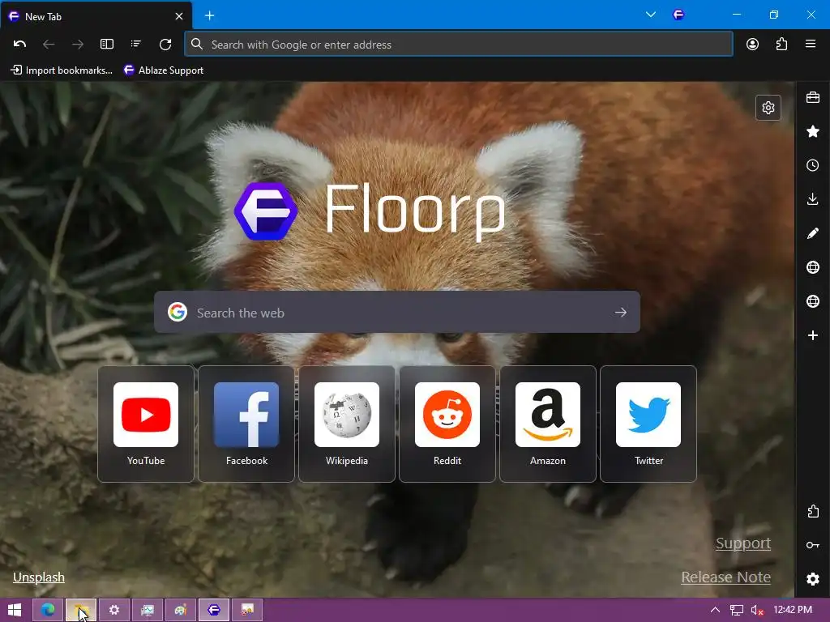Show hidden system tray icons
The image size is (830, 622).
[715, 611]
